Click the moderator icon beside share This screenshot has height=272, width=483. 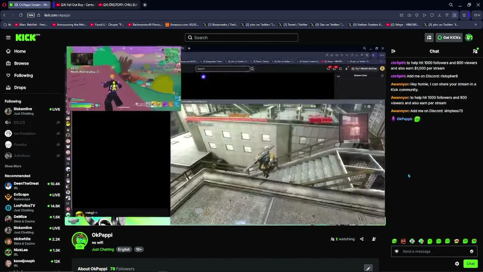(x=374, y=239)
